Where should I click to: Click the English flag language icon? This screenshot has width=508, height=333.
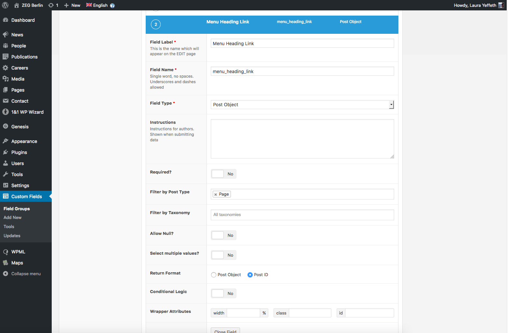pyautogui.click(x=89, y=5)
